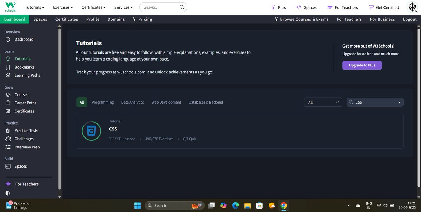Click the Courses icon in sidebar

click(x=8, y=95)
